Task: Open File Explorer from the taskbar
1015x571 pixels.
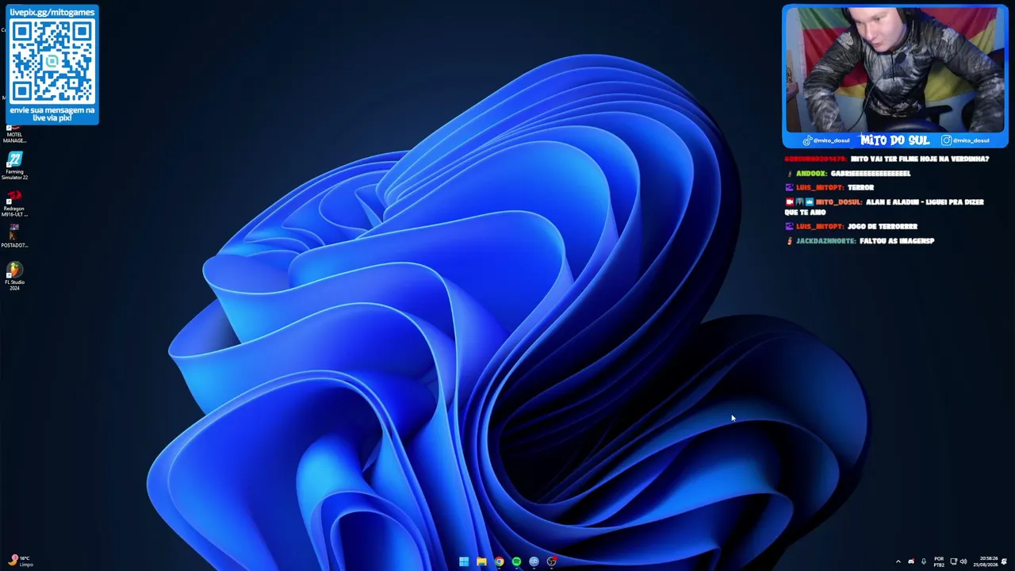Action: point(481,561)
